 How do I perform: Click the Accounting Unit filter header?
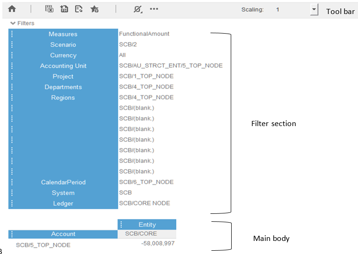tap(63, 66)
